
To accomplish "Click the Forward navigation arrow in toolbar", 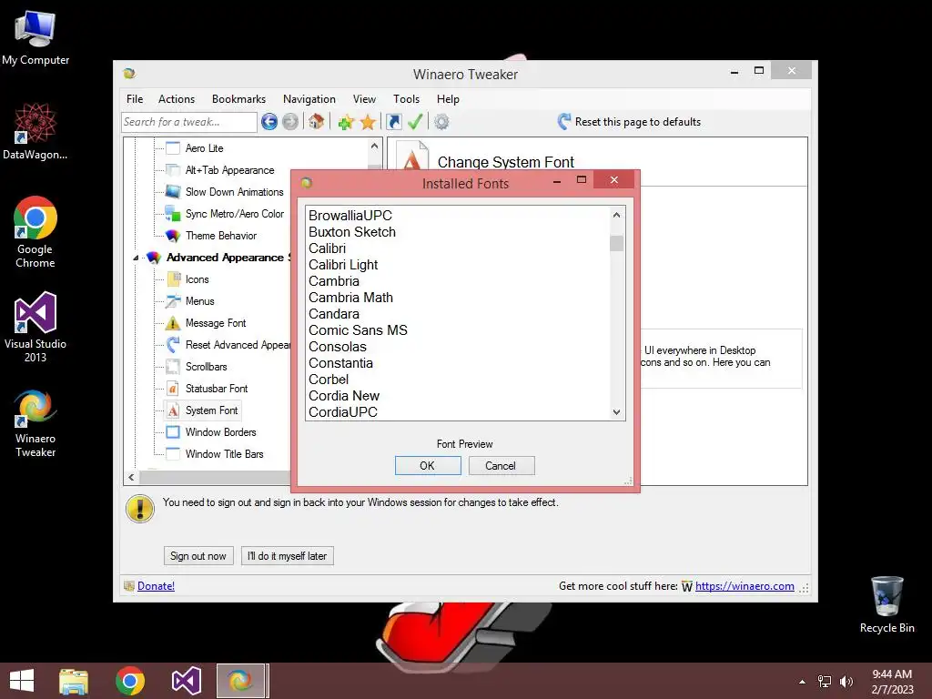I will coord(290,122).
